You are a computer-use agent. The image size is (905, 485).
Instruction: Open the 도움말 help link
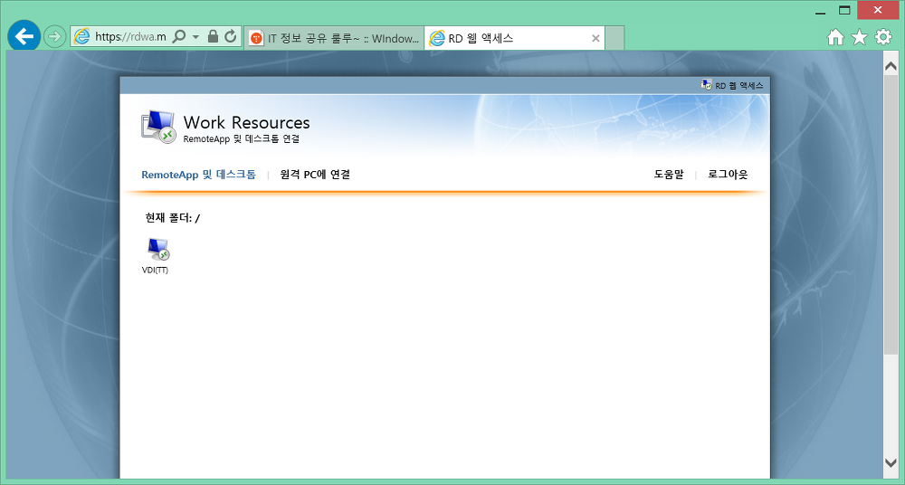coord(669,175)
